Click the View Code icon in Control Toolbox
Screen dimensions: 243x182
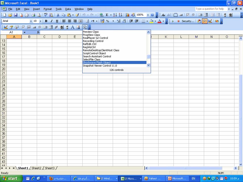pos(16,27)
